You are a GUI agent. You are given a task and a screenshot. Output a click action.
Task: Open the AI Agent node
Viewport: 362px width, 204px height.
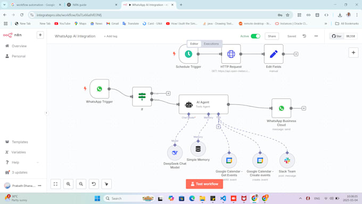click(x=203, y=104)
